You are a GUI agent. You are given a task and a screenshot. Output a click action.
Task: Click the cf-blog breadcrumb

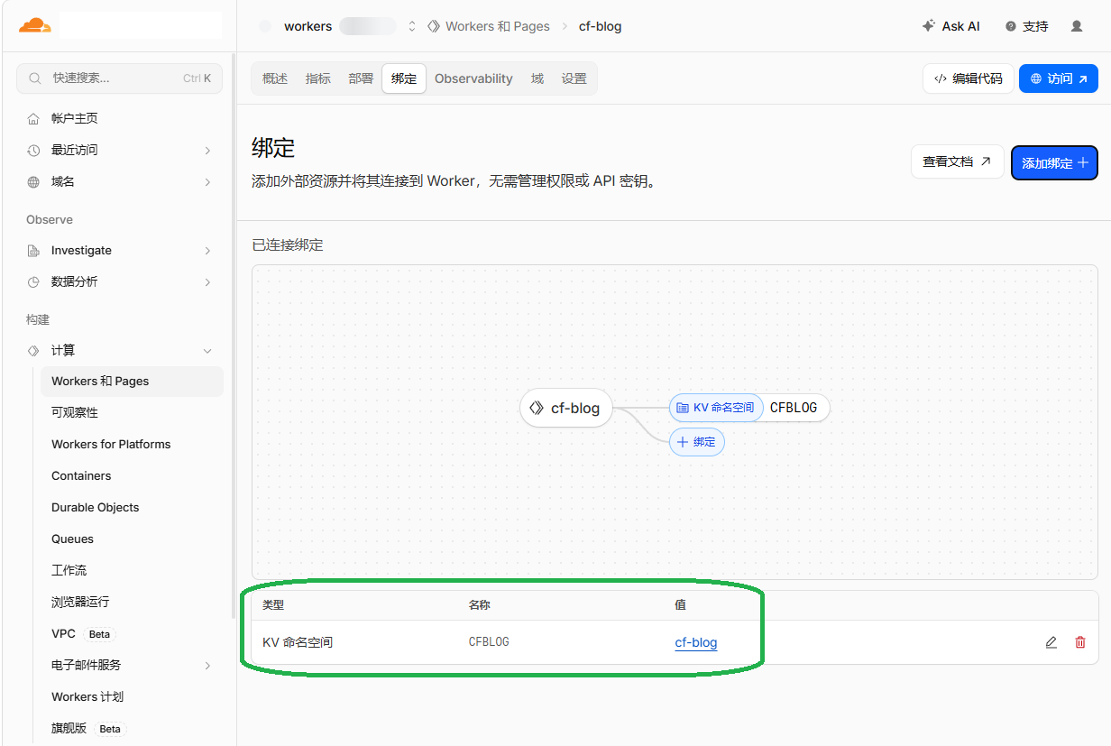click(600, 26)
